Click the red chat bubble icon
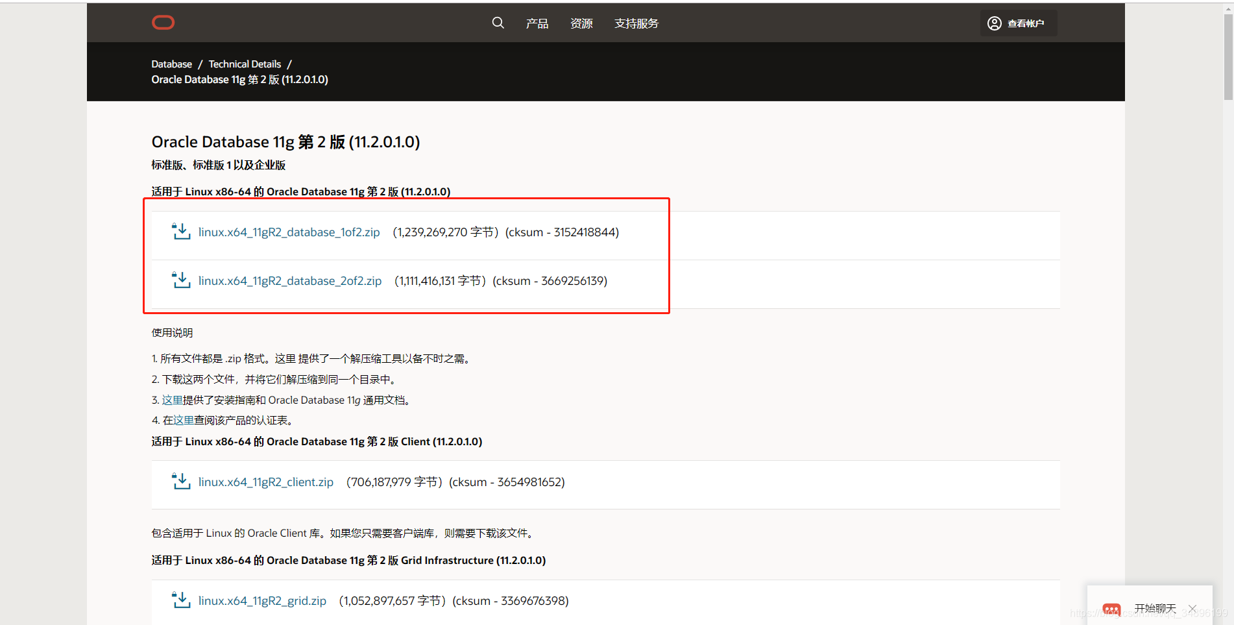 1111,610
